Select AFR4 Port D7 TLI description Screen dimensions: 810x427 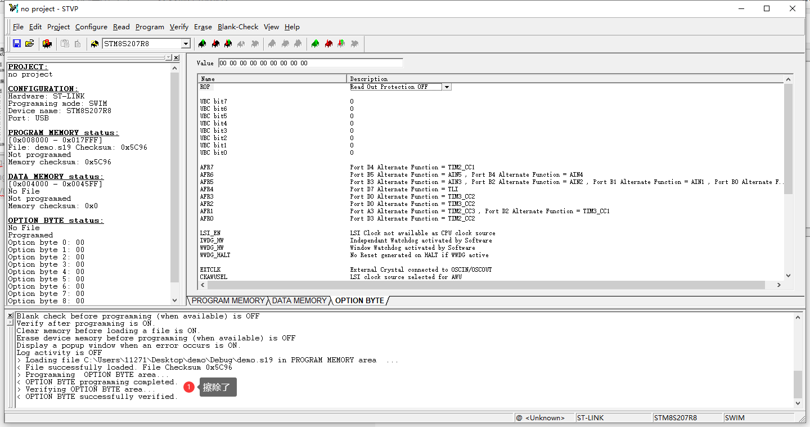coord(404,190)
